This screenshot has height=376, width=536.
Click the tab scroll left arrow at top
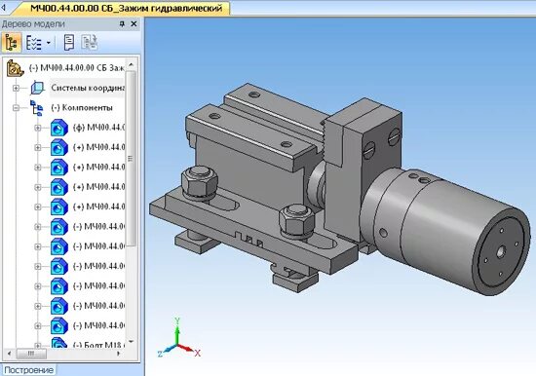[4, 8]
